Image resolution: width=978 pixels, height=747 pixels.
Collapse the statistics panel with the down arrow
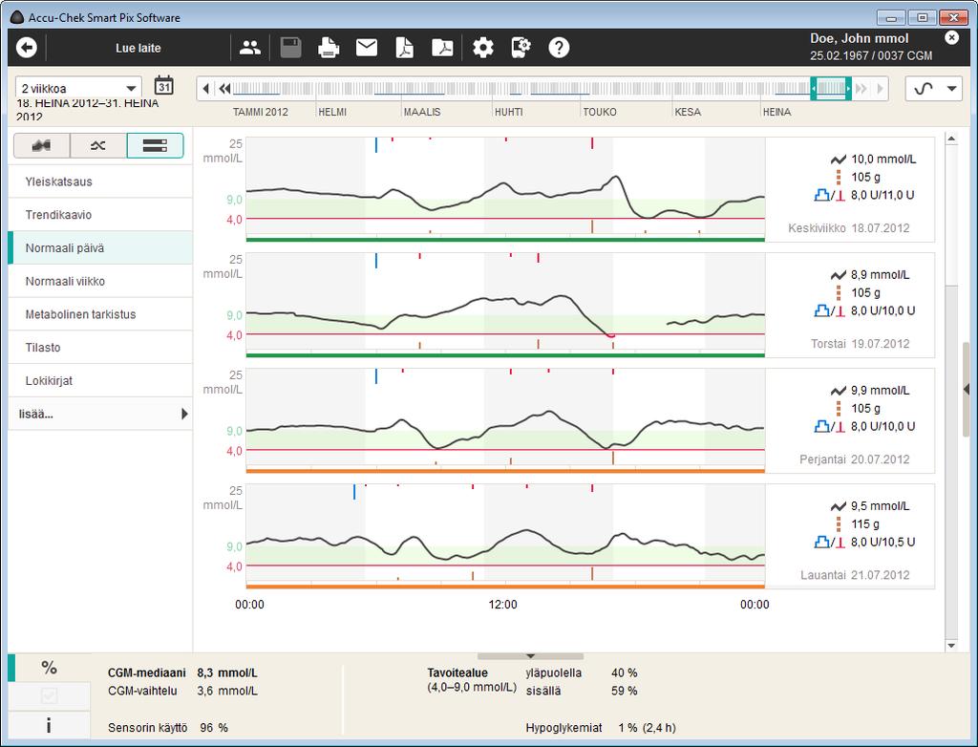coord(530,656)
